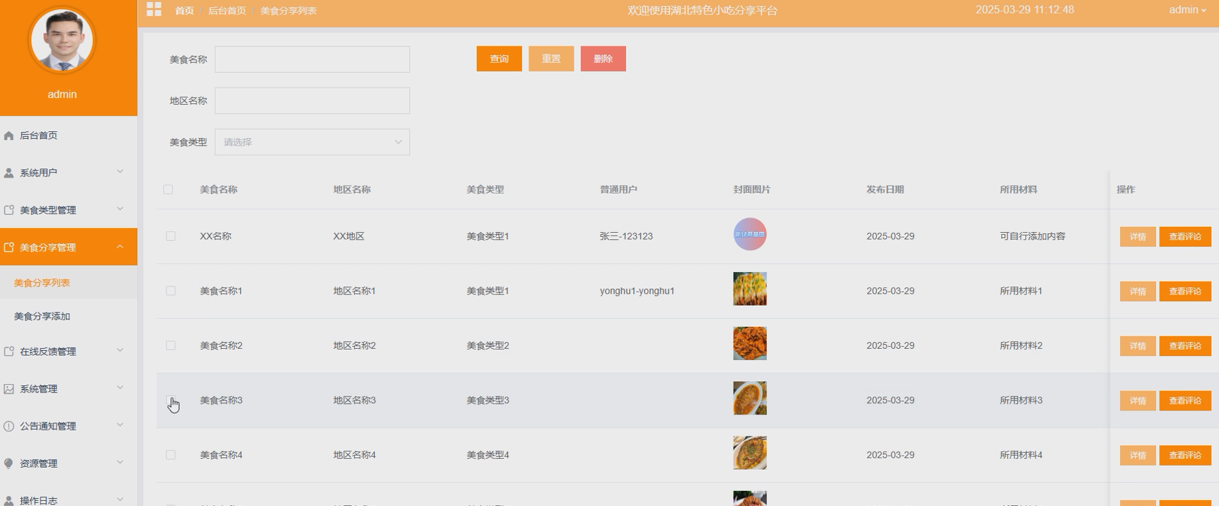Viewport: 1219px width, 506px height.
Task: Open cover image thumbnail of 美食名称3 row
Action: (x=750, y=398)
